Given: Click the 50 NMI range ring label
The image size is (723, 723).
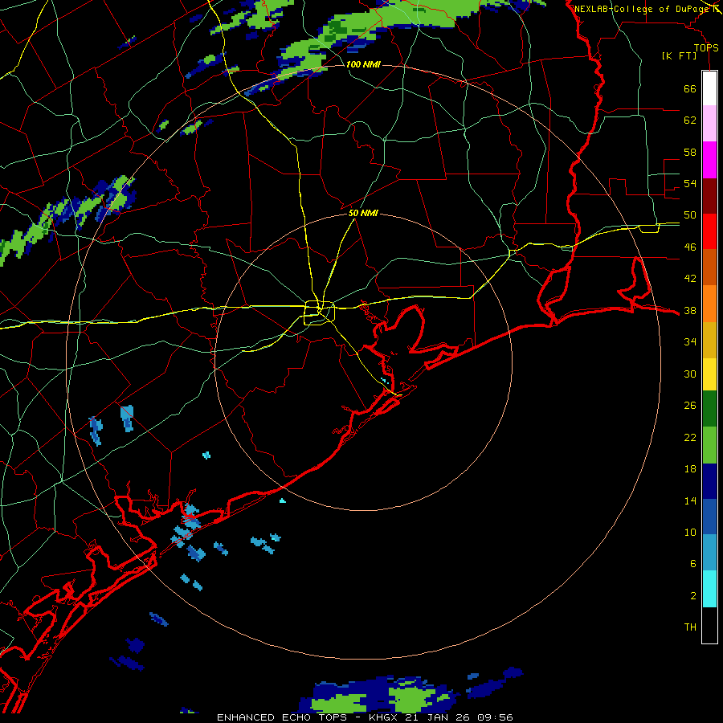Looking at the screenshot, I should (363, 213).
